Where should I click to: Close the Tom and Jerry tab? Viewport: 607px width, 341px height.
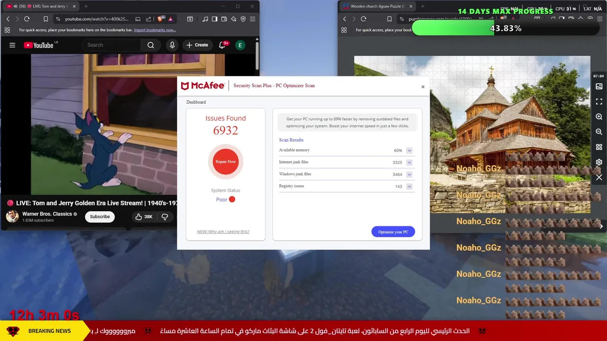[x=74, y=6]
